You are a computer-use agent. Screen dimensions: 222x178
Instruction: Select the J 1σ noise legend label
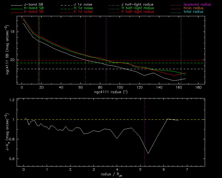pyautogui.click(x=83, y=5)
